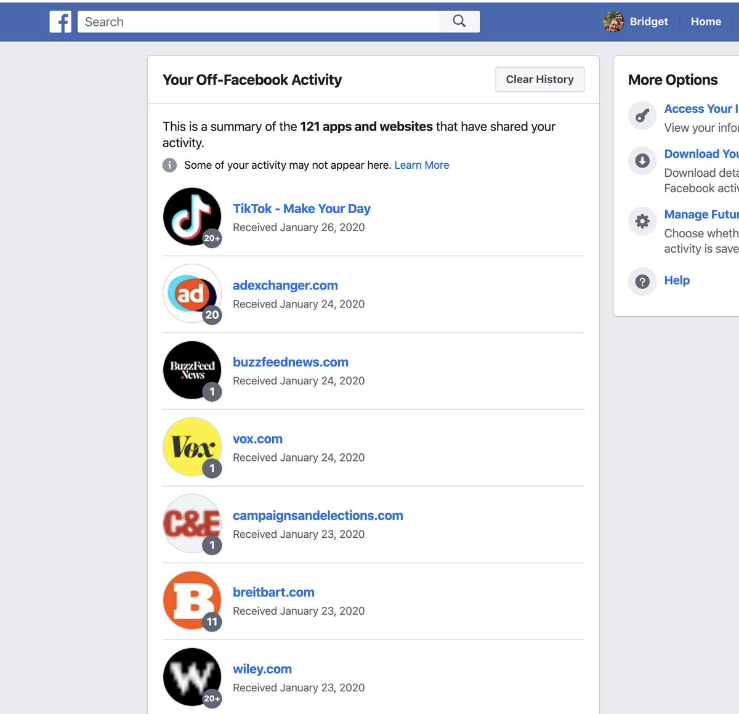Click into the Search input field
This screenshot has height=714, width=739.
pyautogui.click(x=258, y=22)
